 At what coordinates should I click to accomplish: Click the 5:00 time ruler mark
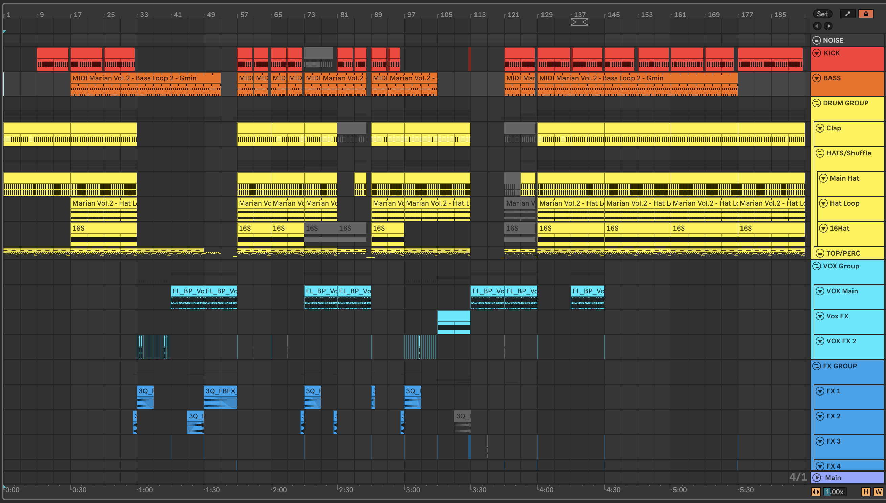point(680,489)
